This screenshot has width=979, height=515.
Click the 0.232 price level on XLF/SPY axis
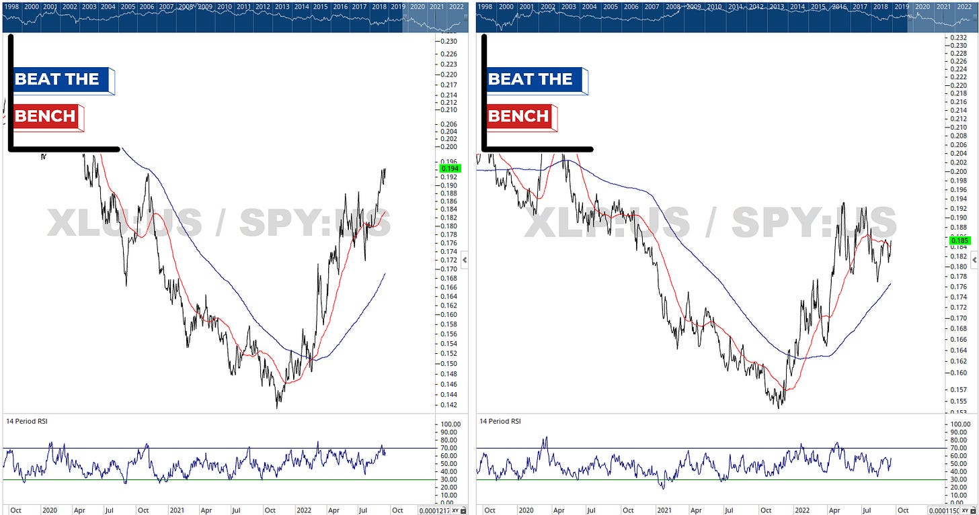coord(959,37)
